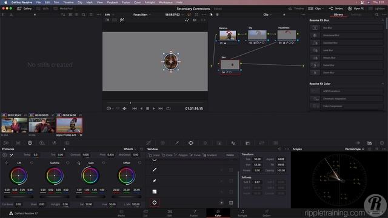This screenshot has height=218, width=388.
Task: Collapse the Resolve FX Color category
Action: pos(383,84)
